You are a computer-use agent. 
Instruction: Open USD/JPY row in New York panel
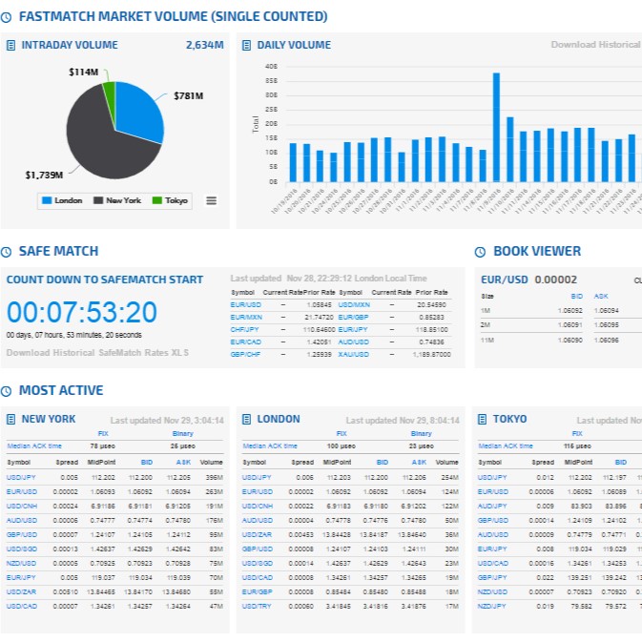(x=114, y=477)
